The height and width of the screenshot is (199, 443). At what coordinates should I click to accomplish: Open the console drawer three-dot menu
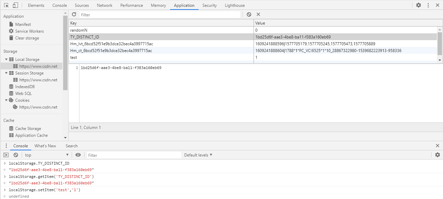pyautogui.click(x=6, y=146)
